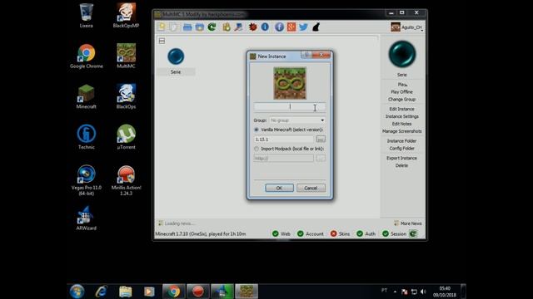Open the Technic desktop shortcut

click(x=87, y=137)
